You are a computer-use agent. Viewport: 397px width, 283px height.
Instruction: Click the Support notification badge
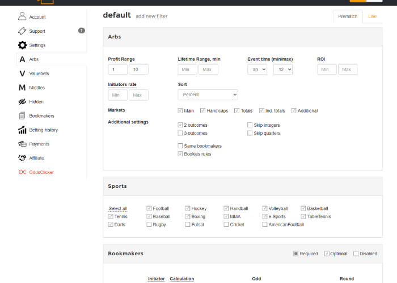[82, 31]
